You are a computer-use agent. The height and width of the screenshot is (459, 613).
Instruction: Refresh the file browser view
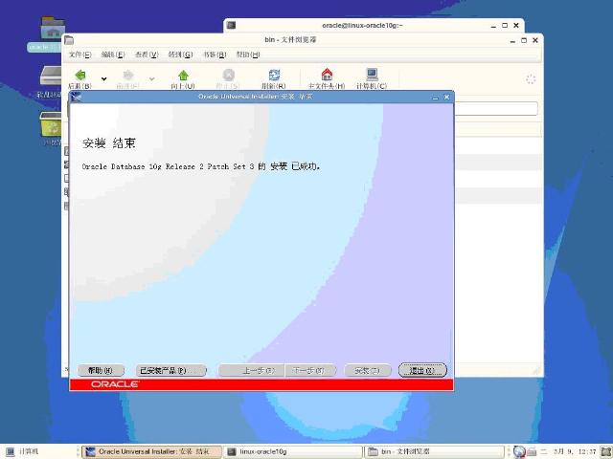[x=274, y=78]
